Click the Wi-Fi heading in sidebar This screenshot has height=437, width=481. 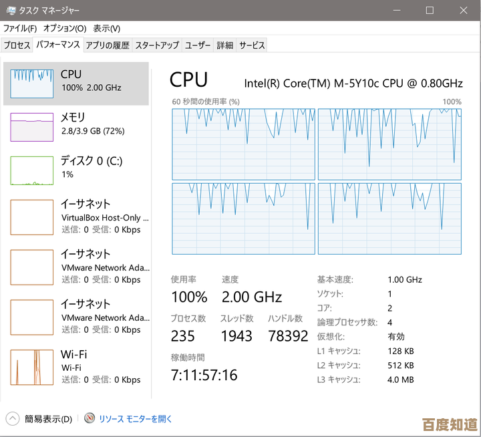(74, 354)
